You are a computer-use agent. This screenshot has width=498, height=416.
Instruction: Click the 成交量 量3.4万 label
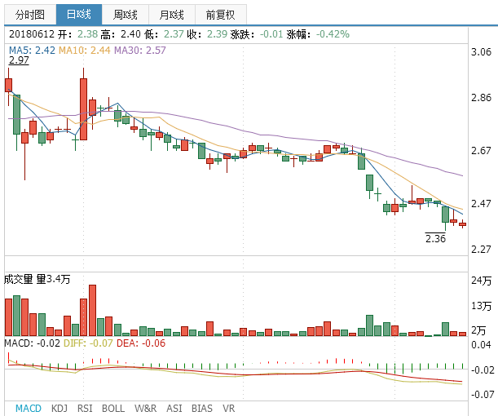pos(37,279)
